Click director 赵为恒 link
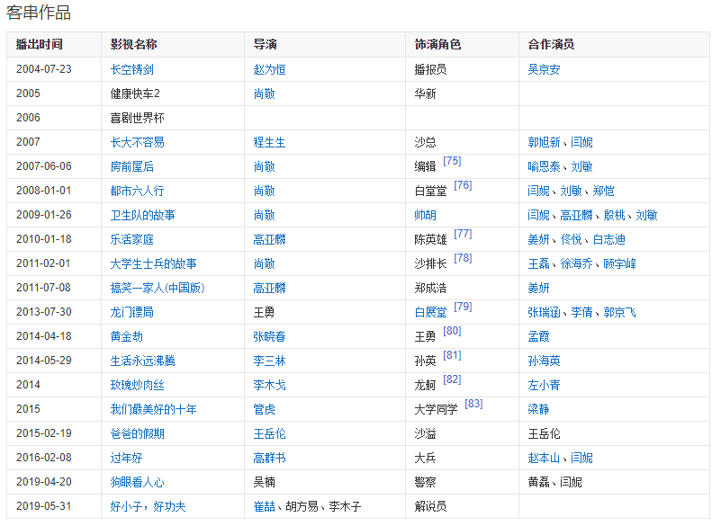 [269, 69]
